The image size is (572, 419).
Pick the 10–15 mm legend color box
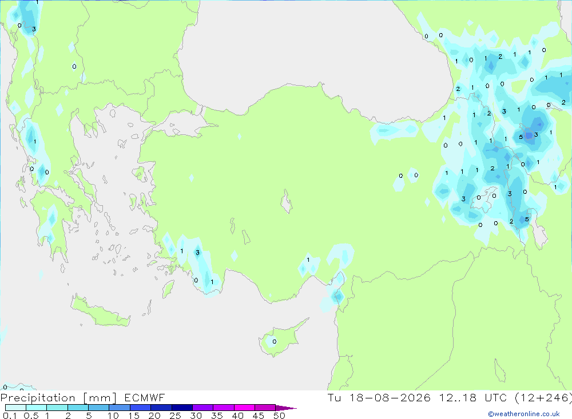coord(120,408)
